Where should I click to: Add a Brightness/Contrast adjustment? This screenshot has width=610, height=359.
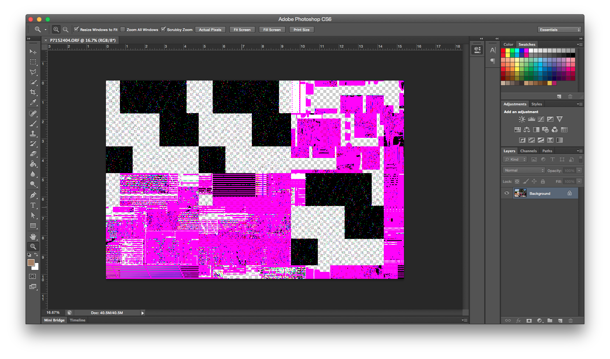(x=522, y=119)
